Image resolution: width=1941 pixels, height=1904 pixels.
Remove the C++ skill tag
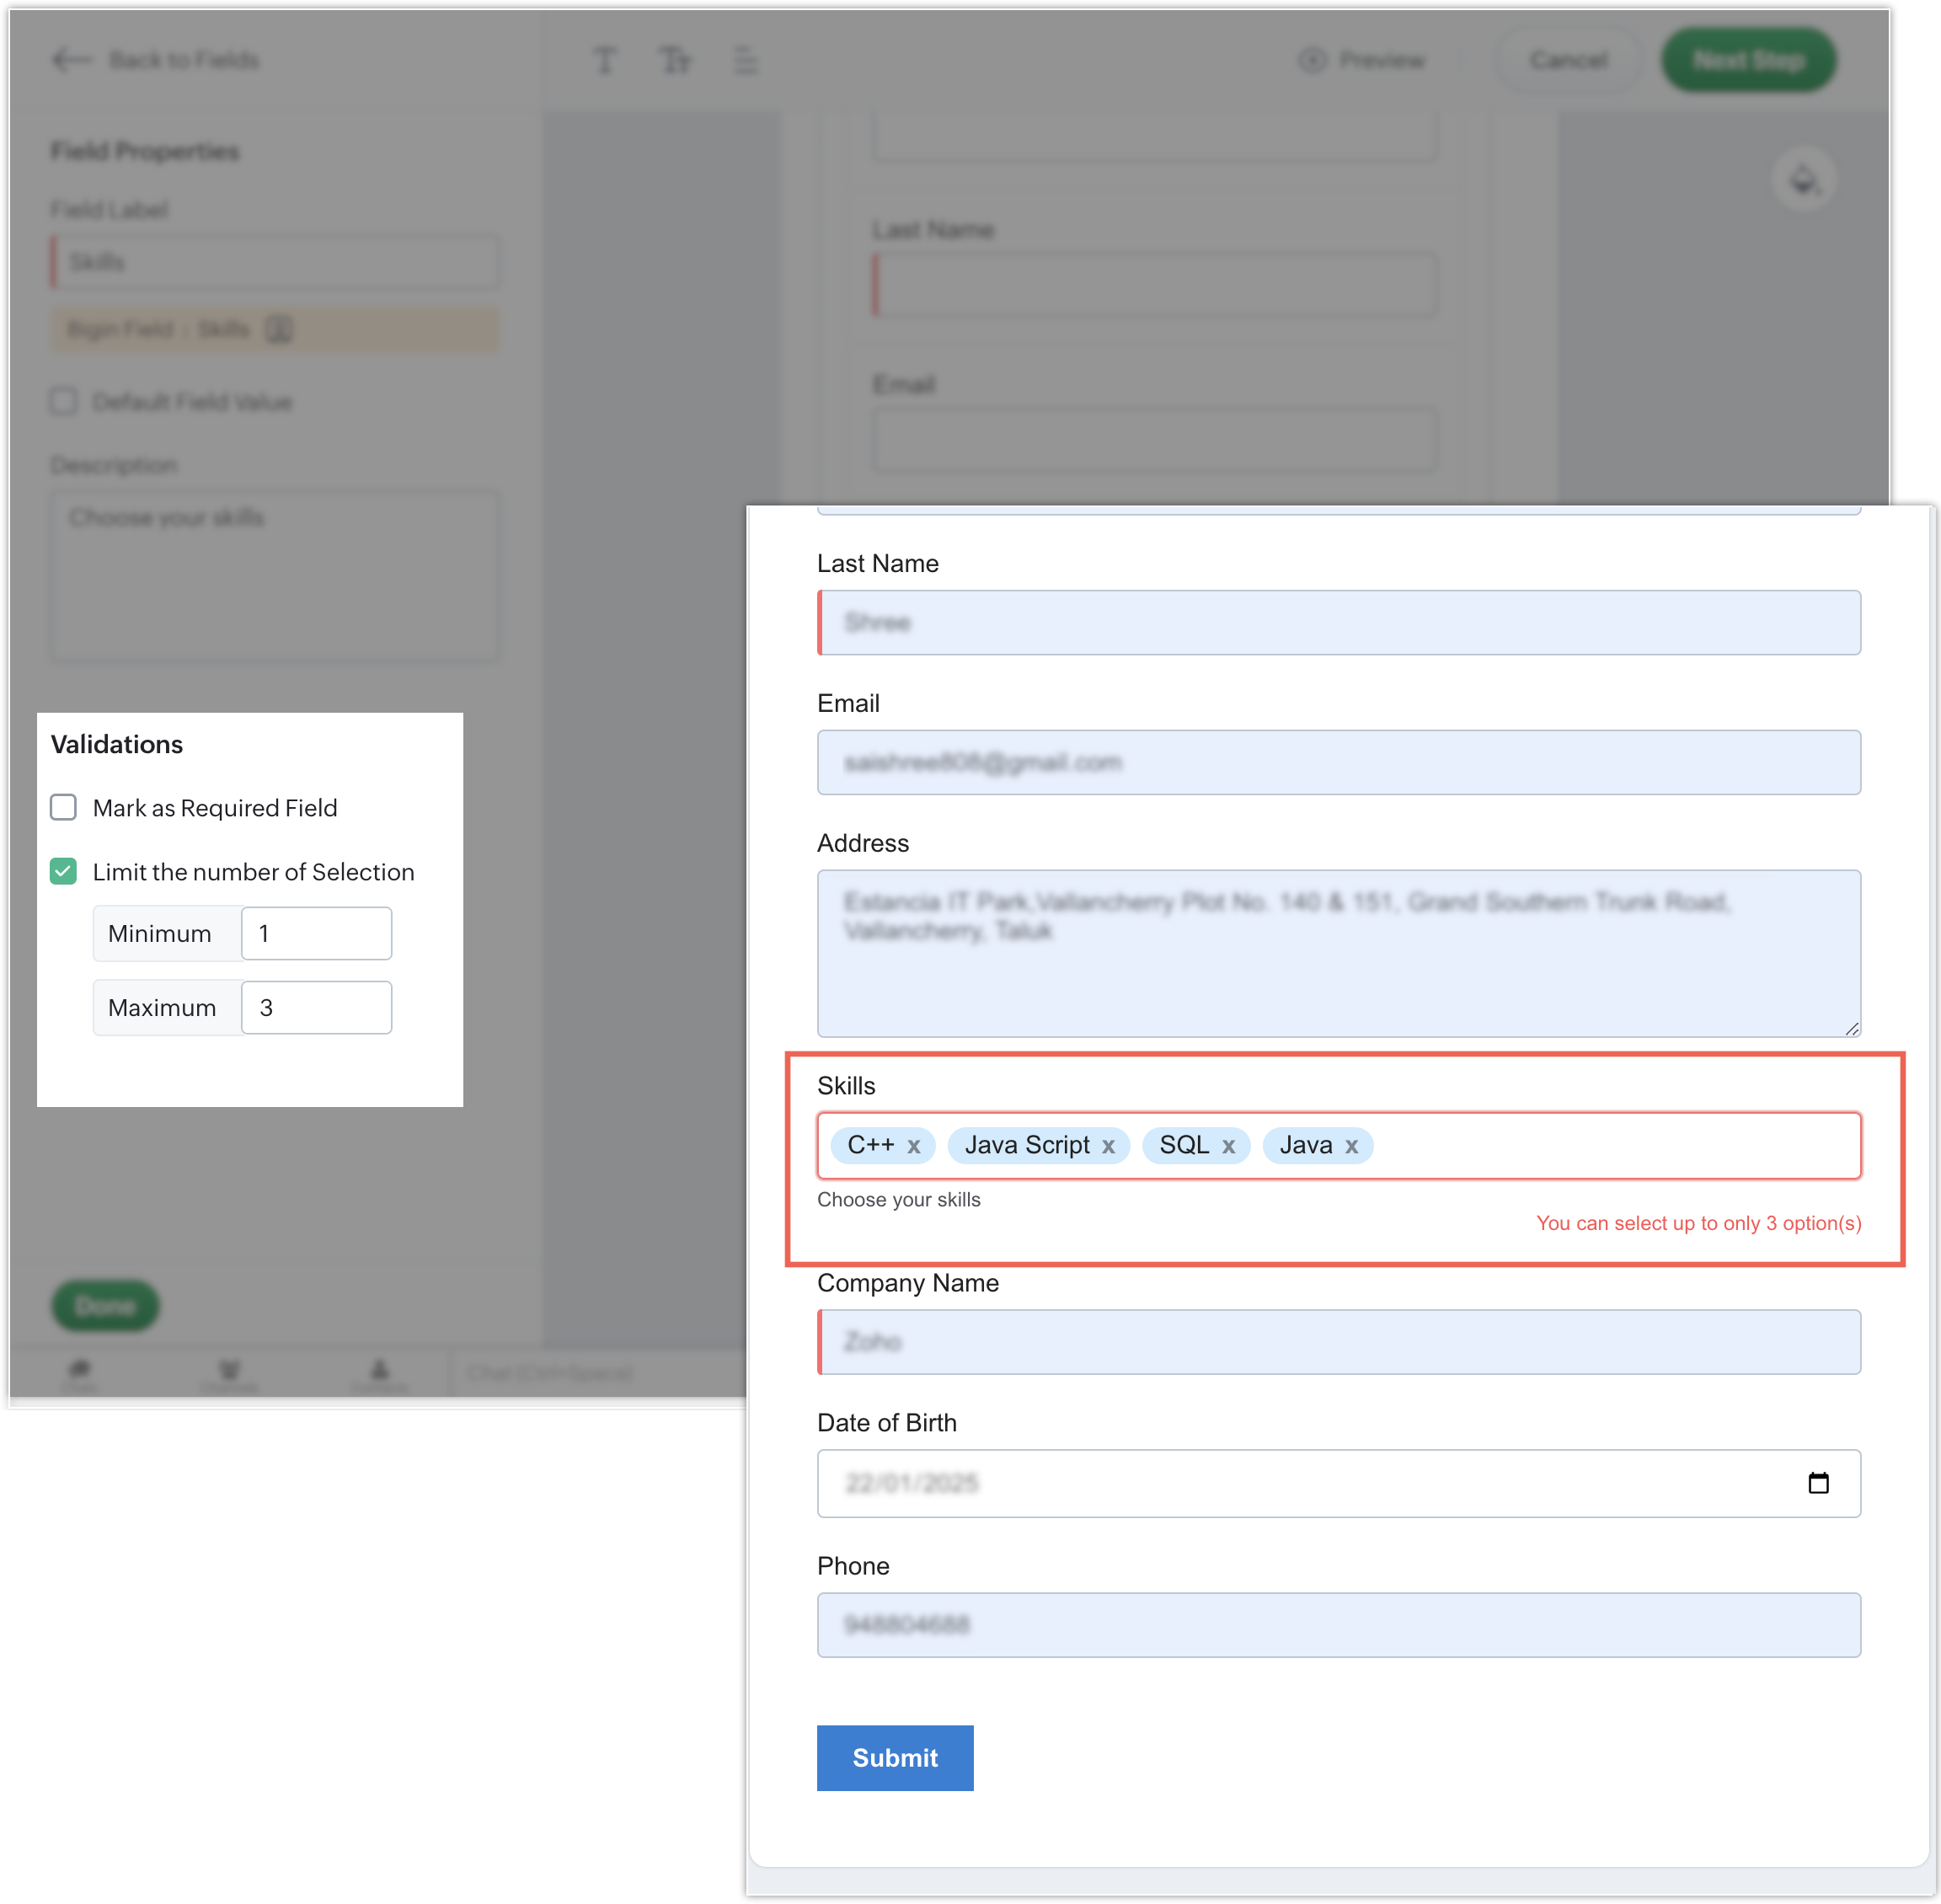[x=914, y=1147]
